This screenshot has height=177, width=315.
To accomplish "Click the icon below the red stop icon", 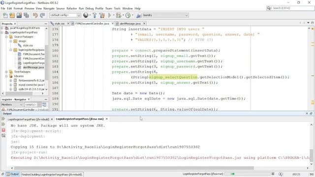I will click(3, 136).
